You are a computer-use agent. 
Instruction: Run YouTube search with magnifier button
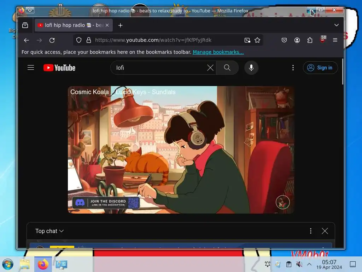tap(227, 68)
